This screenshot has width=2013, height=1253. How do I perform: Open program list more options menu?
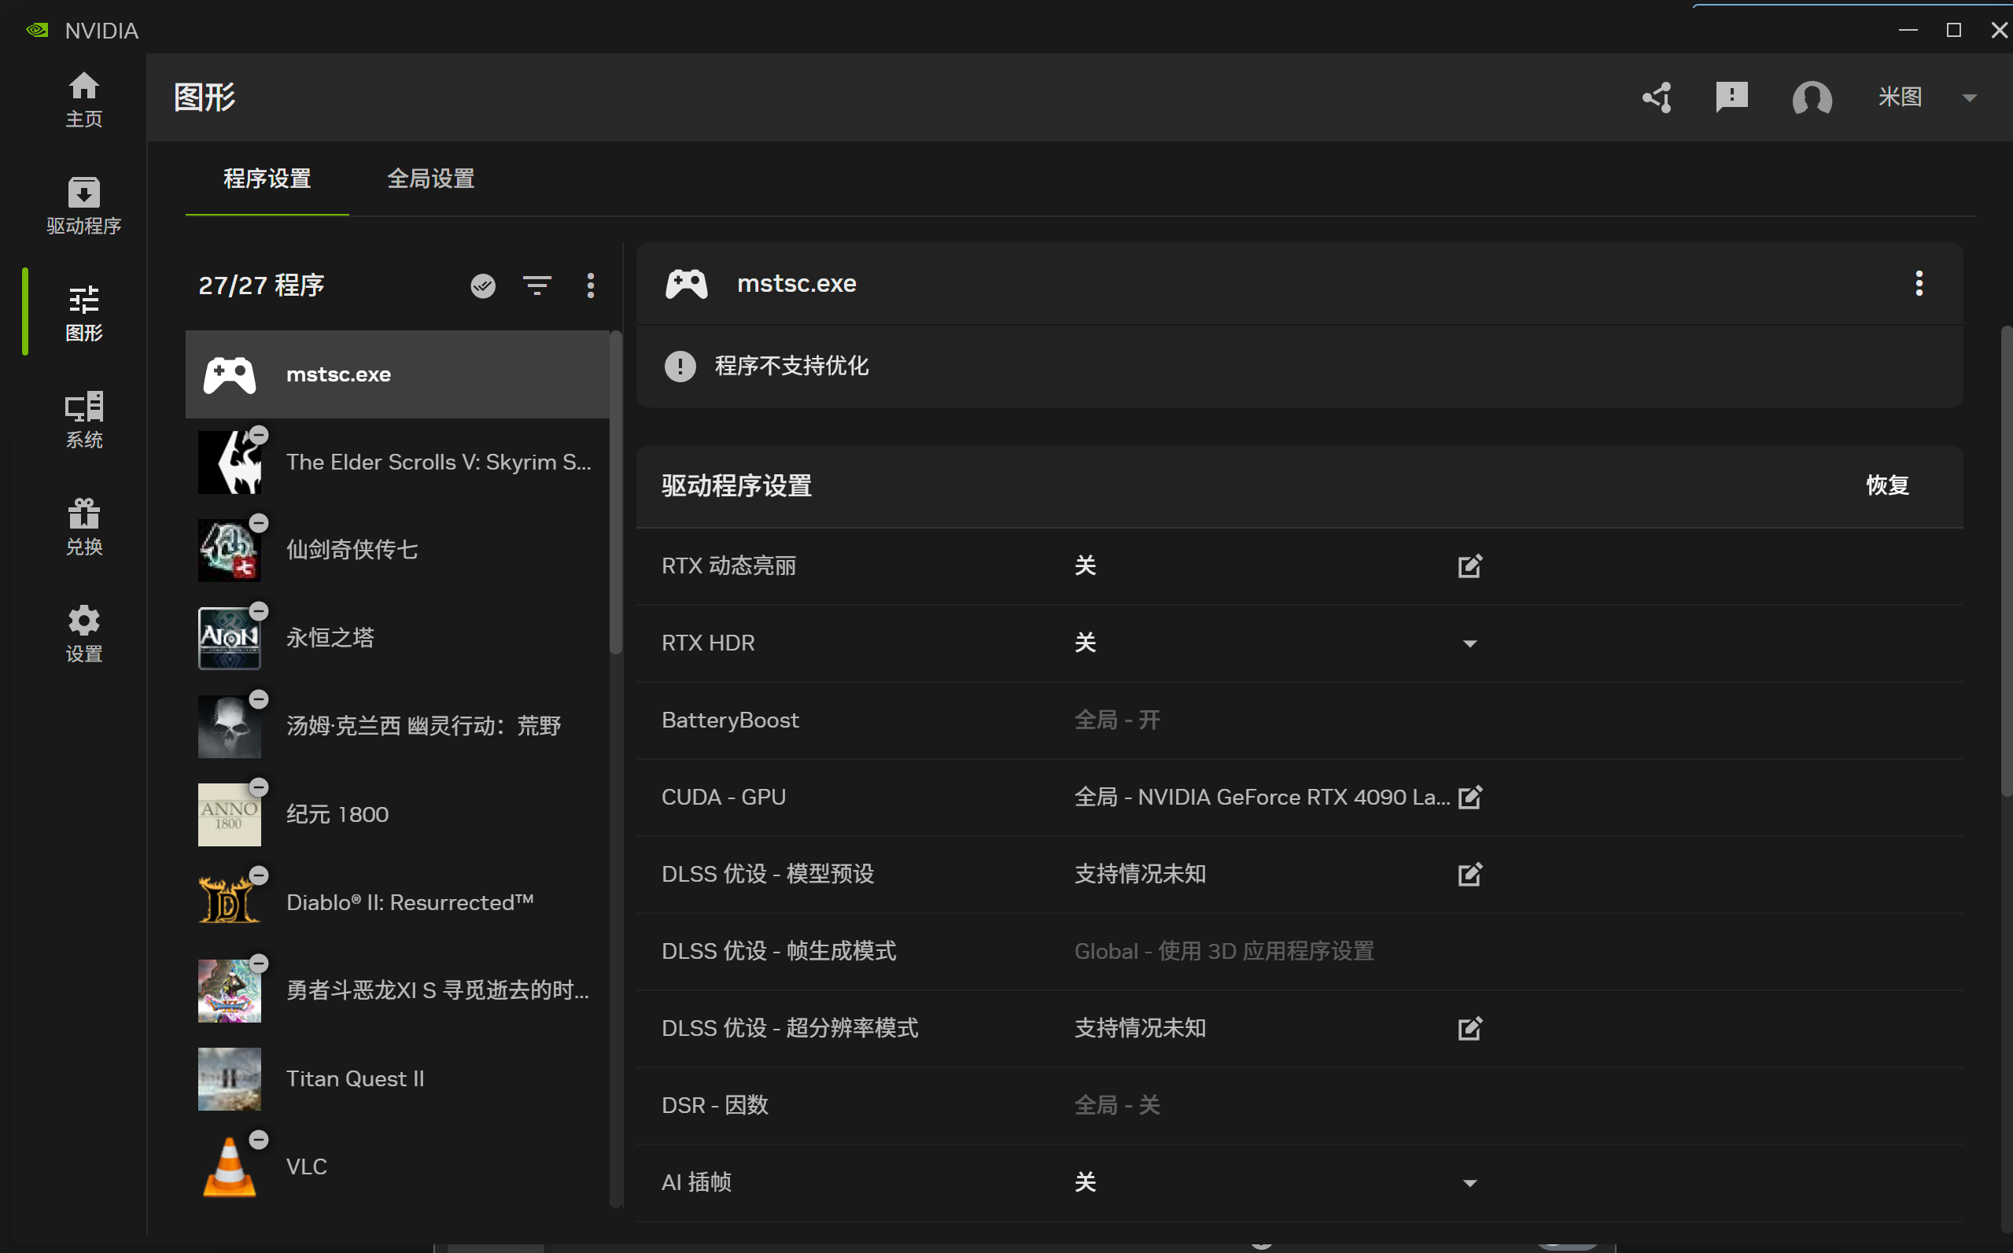(591, 286)
